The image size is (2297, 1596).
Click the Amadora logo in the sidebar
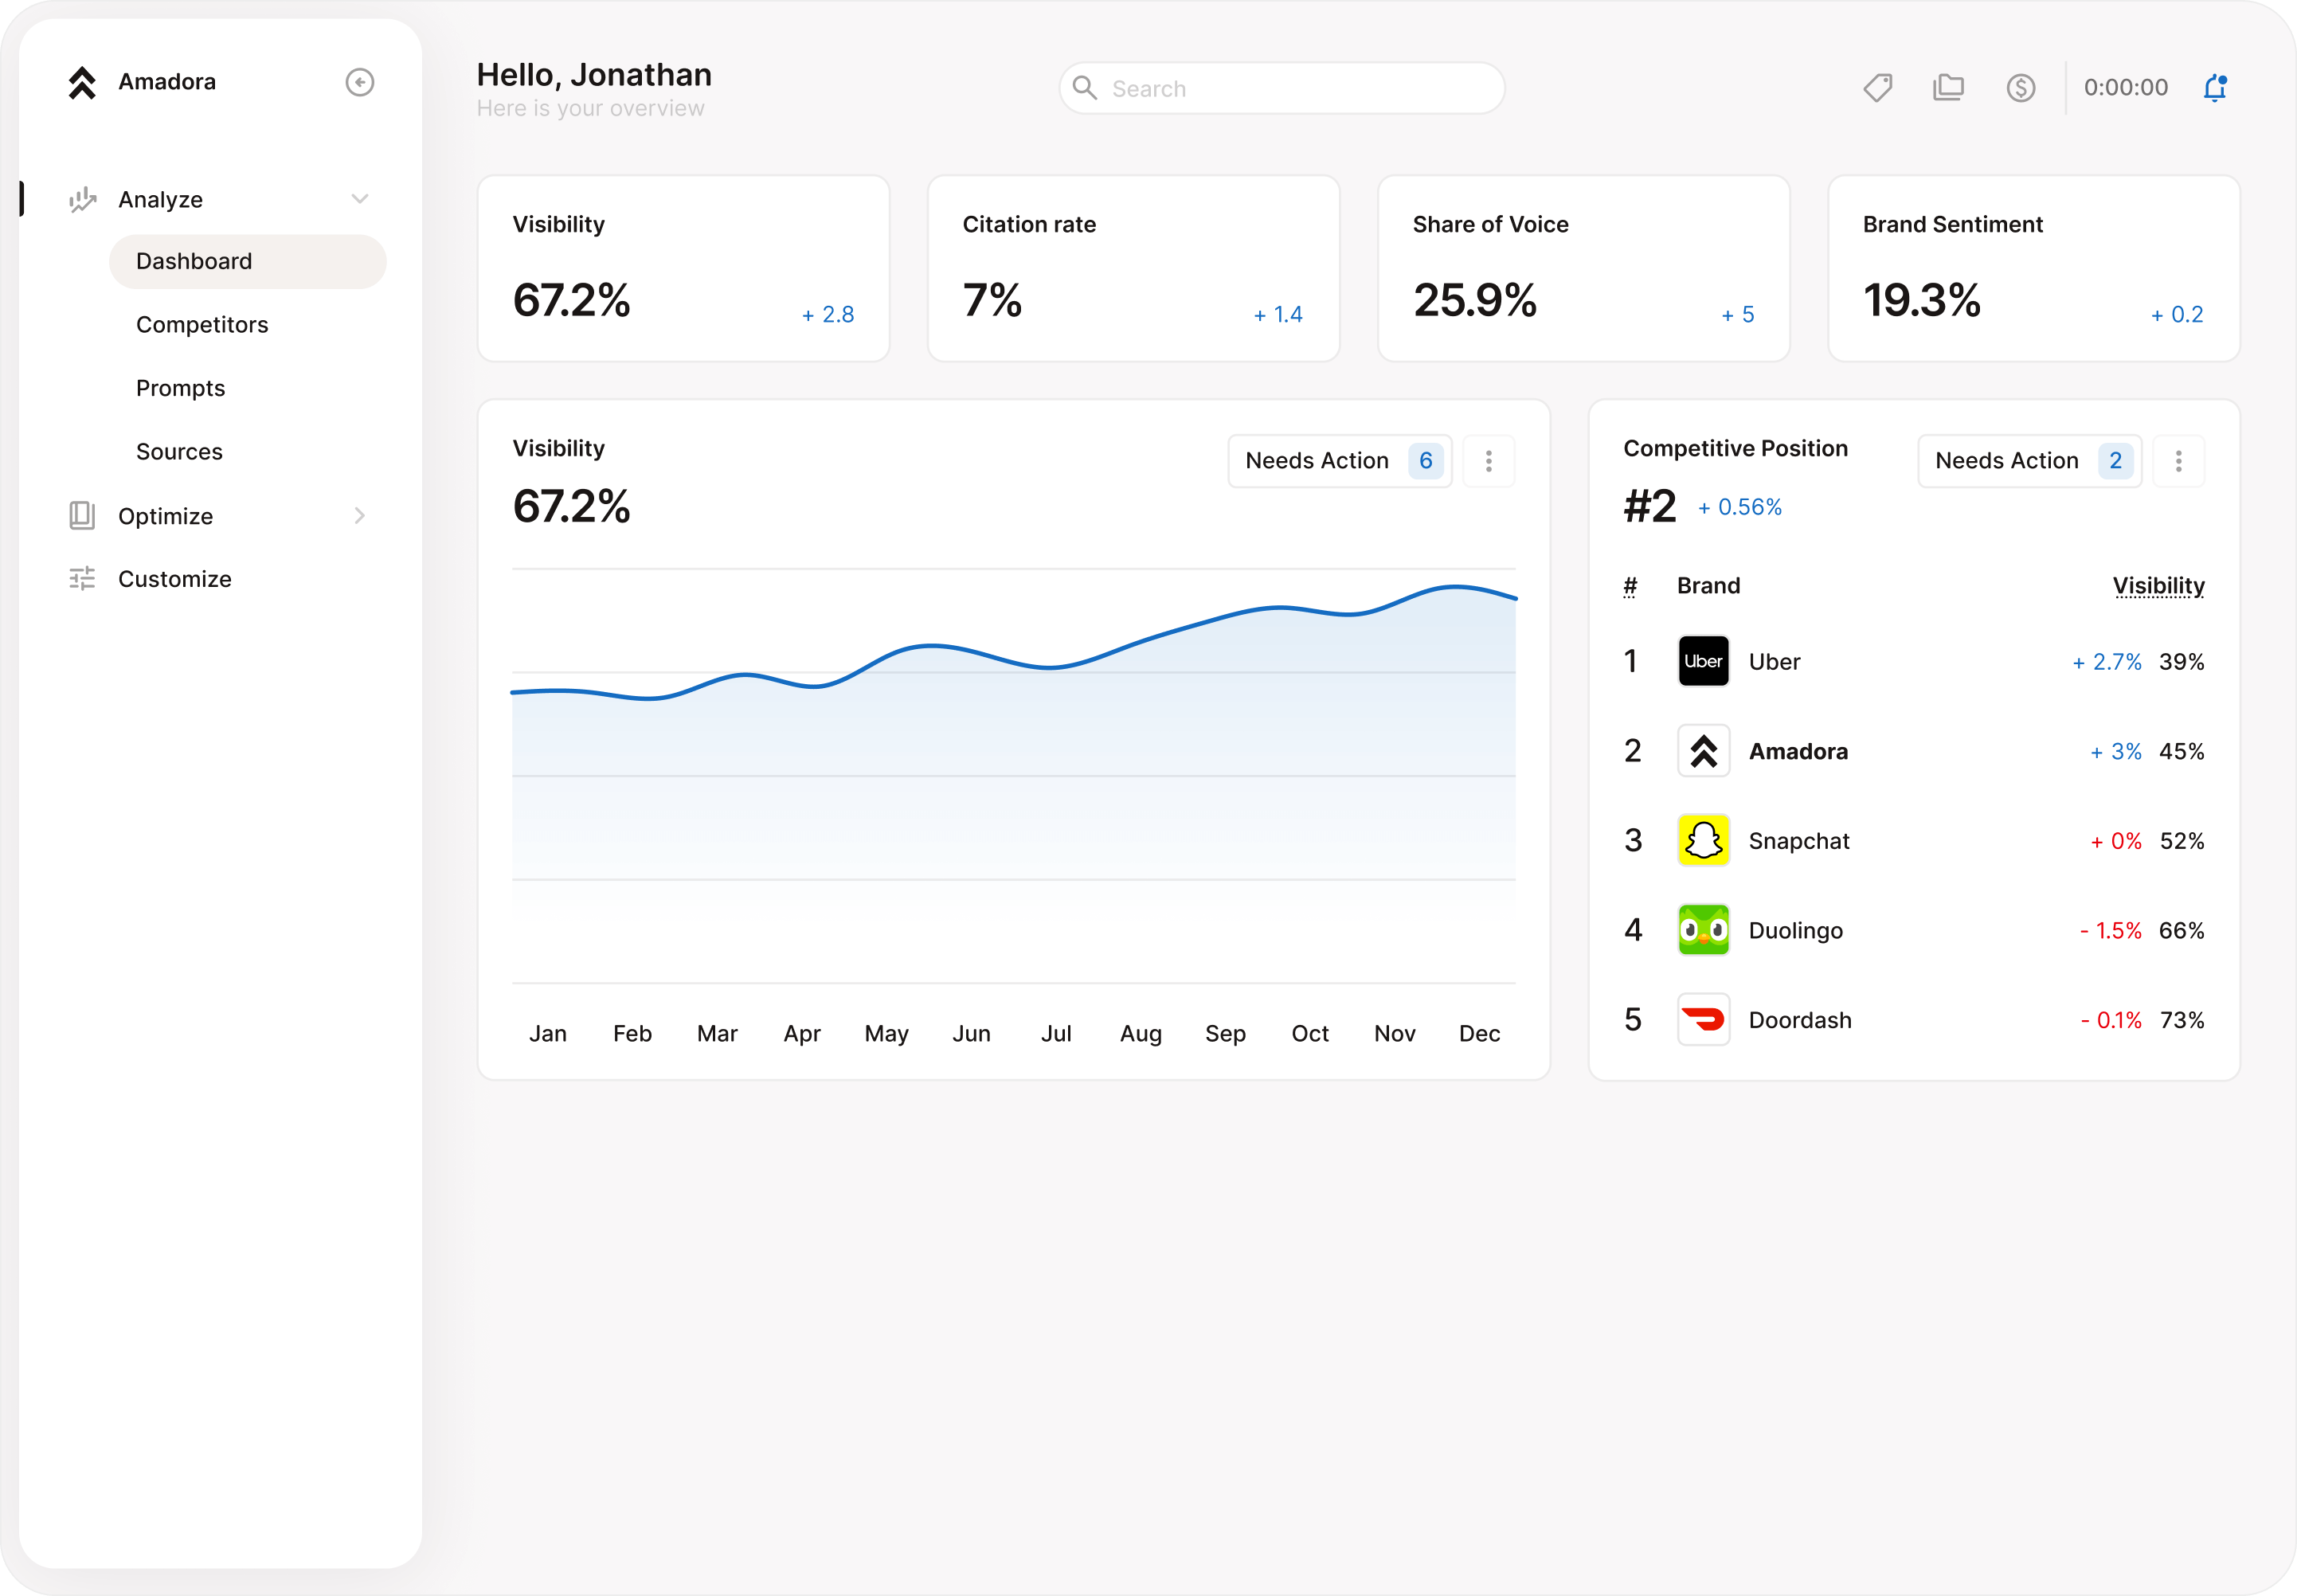pos(82,82)
